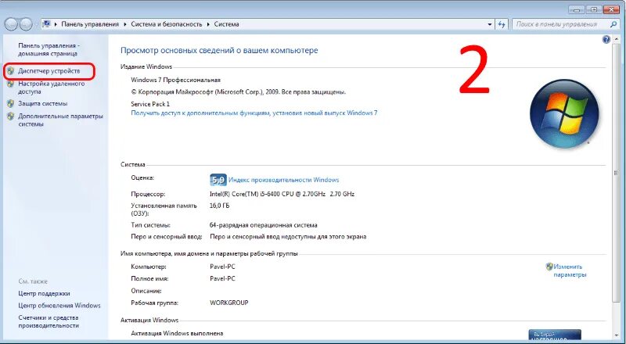Click the Back navigation arrow button
This screenshot has width=626, height=344.
(x=11, y=24)
